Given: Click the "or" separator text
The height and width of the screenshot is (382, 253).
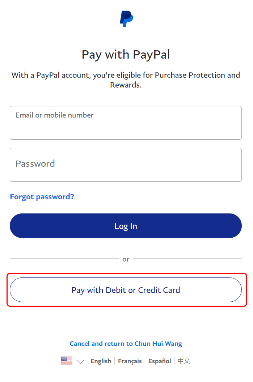Looking at the screenshot, I should [x=126, y=259].
